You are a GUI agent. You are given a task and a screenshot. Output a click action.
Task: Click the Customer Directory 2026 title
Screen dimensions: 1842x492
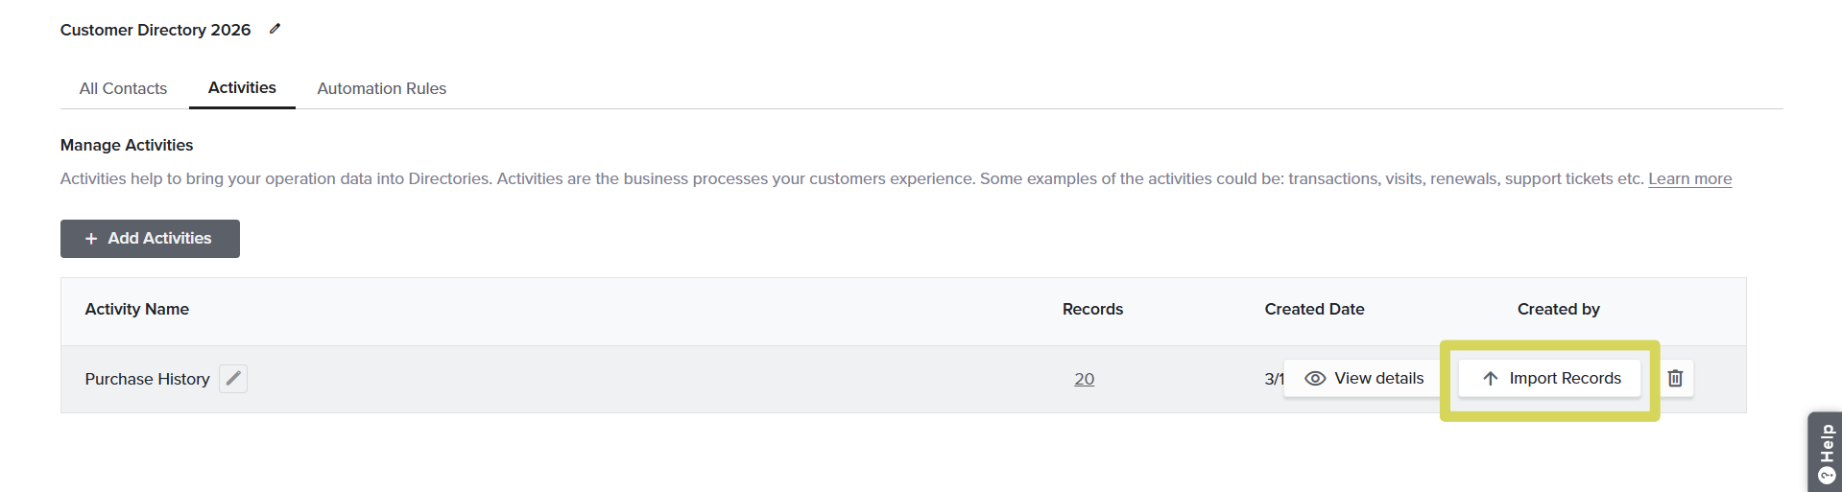(x=155, y=30)
